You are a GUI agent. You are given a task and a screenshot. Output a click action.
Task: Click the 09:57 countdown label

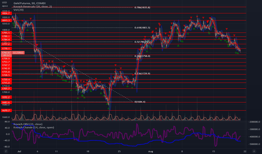pyautogui.click(x=6, y=55)
